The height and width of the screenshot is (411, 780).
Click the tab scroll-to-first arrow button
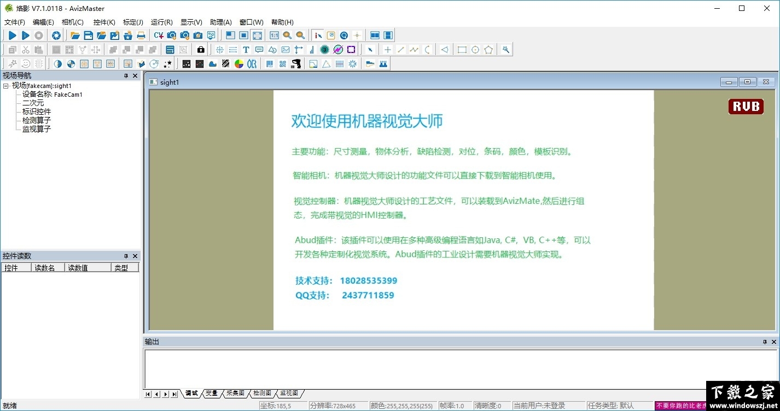[148, 394]
